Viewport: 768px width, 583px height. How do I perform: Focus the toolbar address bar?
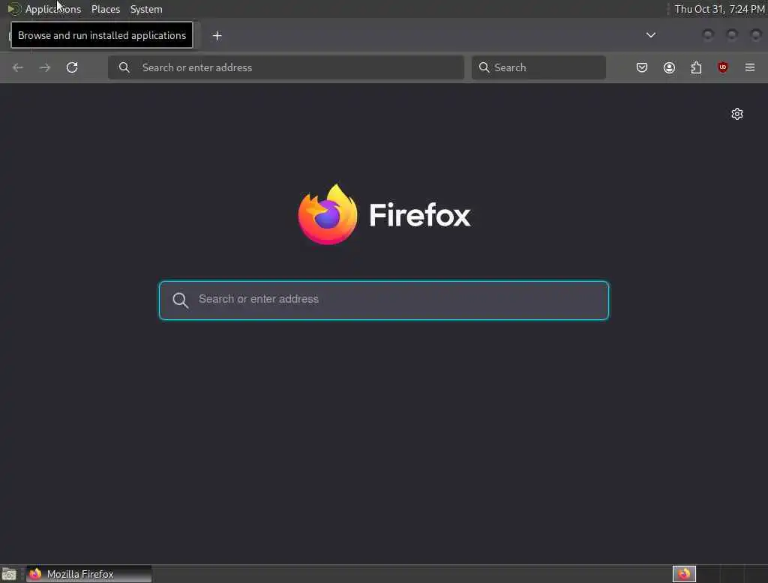pos(286,67)
